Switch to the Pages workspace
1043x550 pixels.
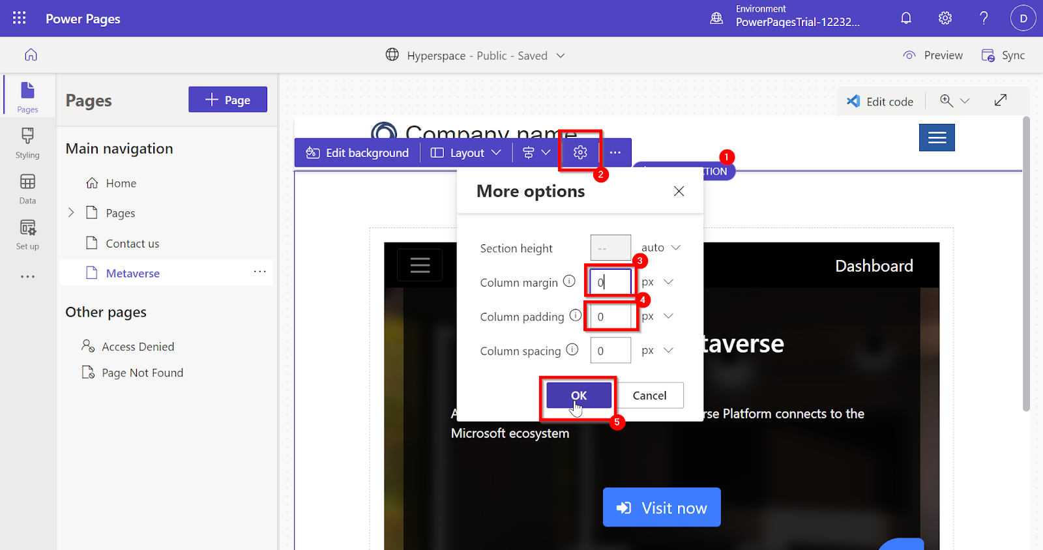(27, 96)
